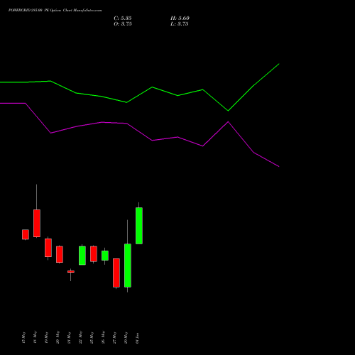Click the 15 May date label
355x355 pixels.
[23, 337]
